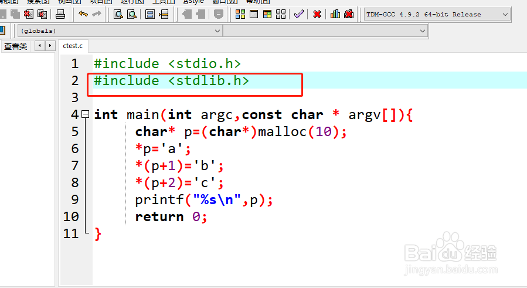Undo the last edit
This screenshot has height=288, width=527.
(83, 14)
